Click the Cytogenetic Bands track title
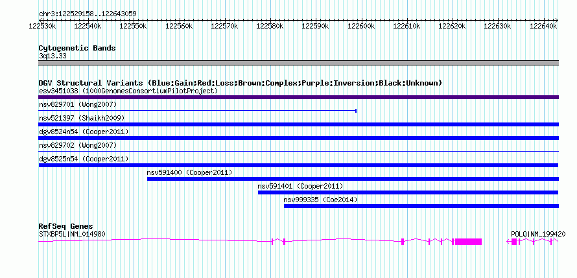This screenshot has width=577, height=278. click(x=77, y=48)
